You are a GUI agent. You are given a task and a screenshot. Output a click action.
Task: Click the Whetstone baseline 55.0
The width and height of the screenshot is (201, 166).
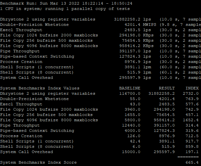tap(135, 99)
